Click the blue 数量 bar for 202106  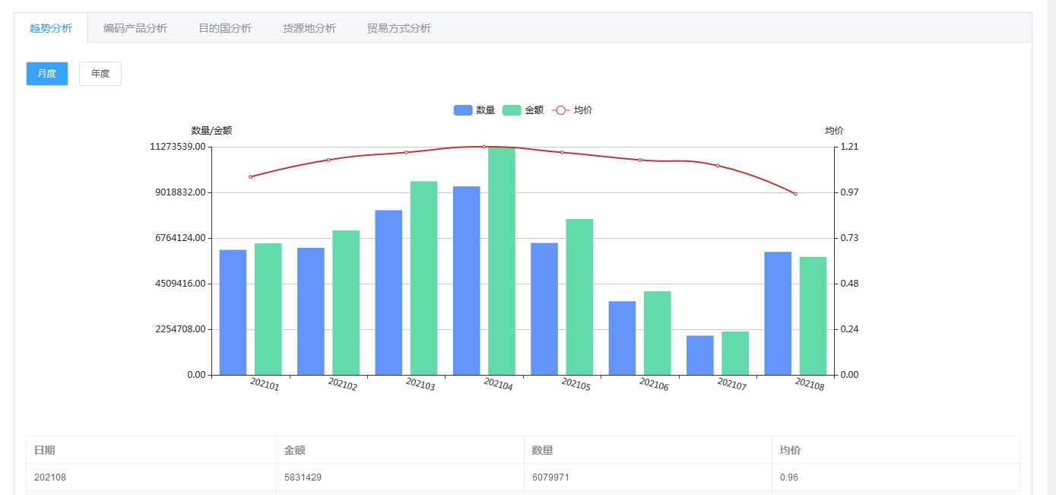(622, 338)
